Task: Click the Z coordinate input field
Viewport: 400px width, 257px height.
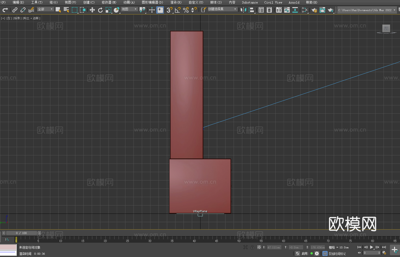Action: (x=318, y=247)
